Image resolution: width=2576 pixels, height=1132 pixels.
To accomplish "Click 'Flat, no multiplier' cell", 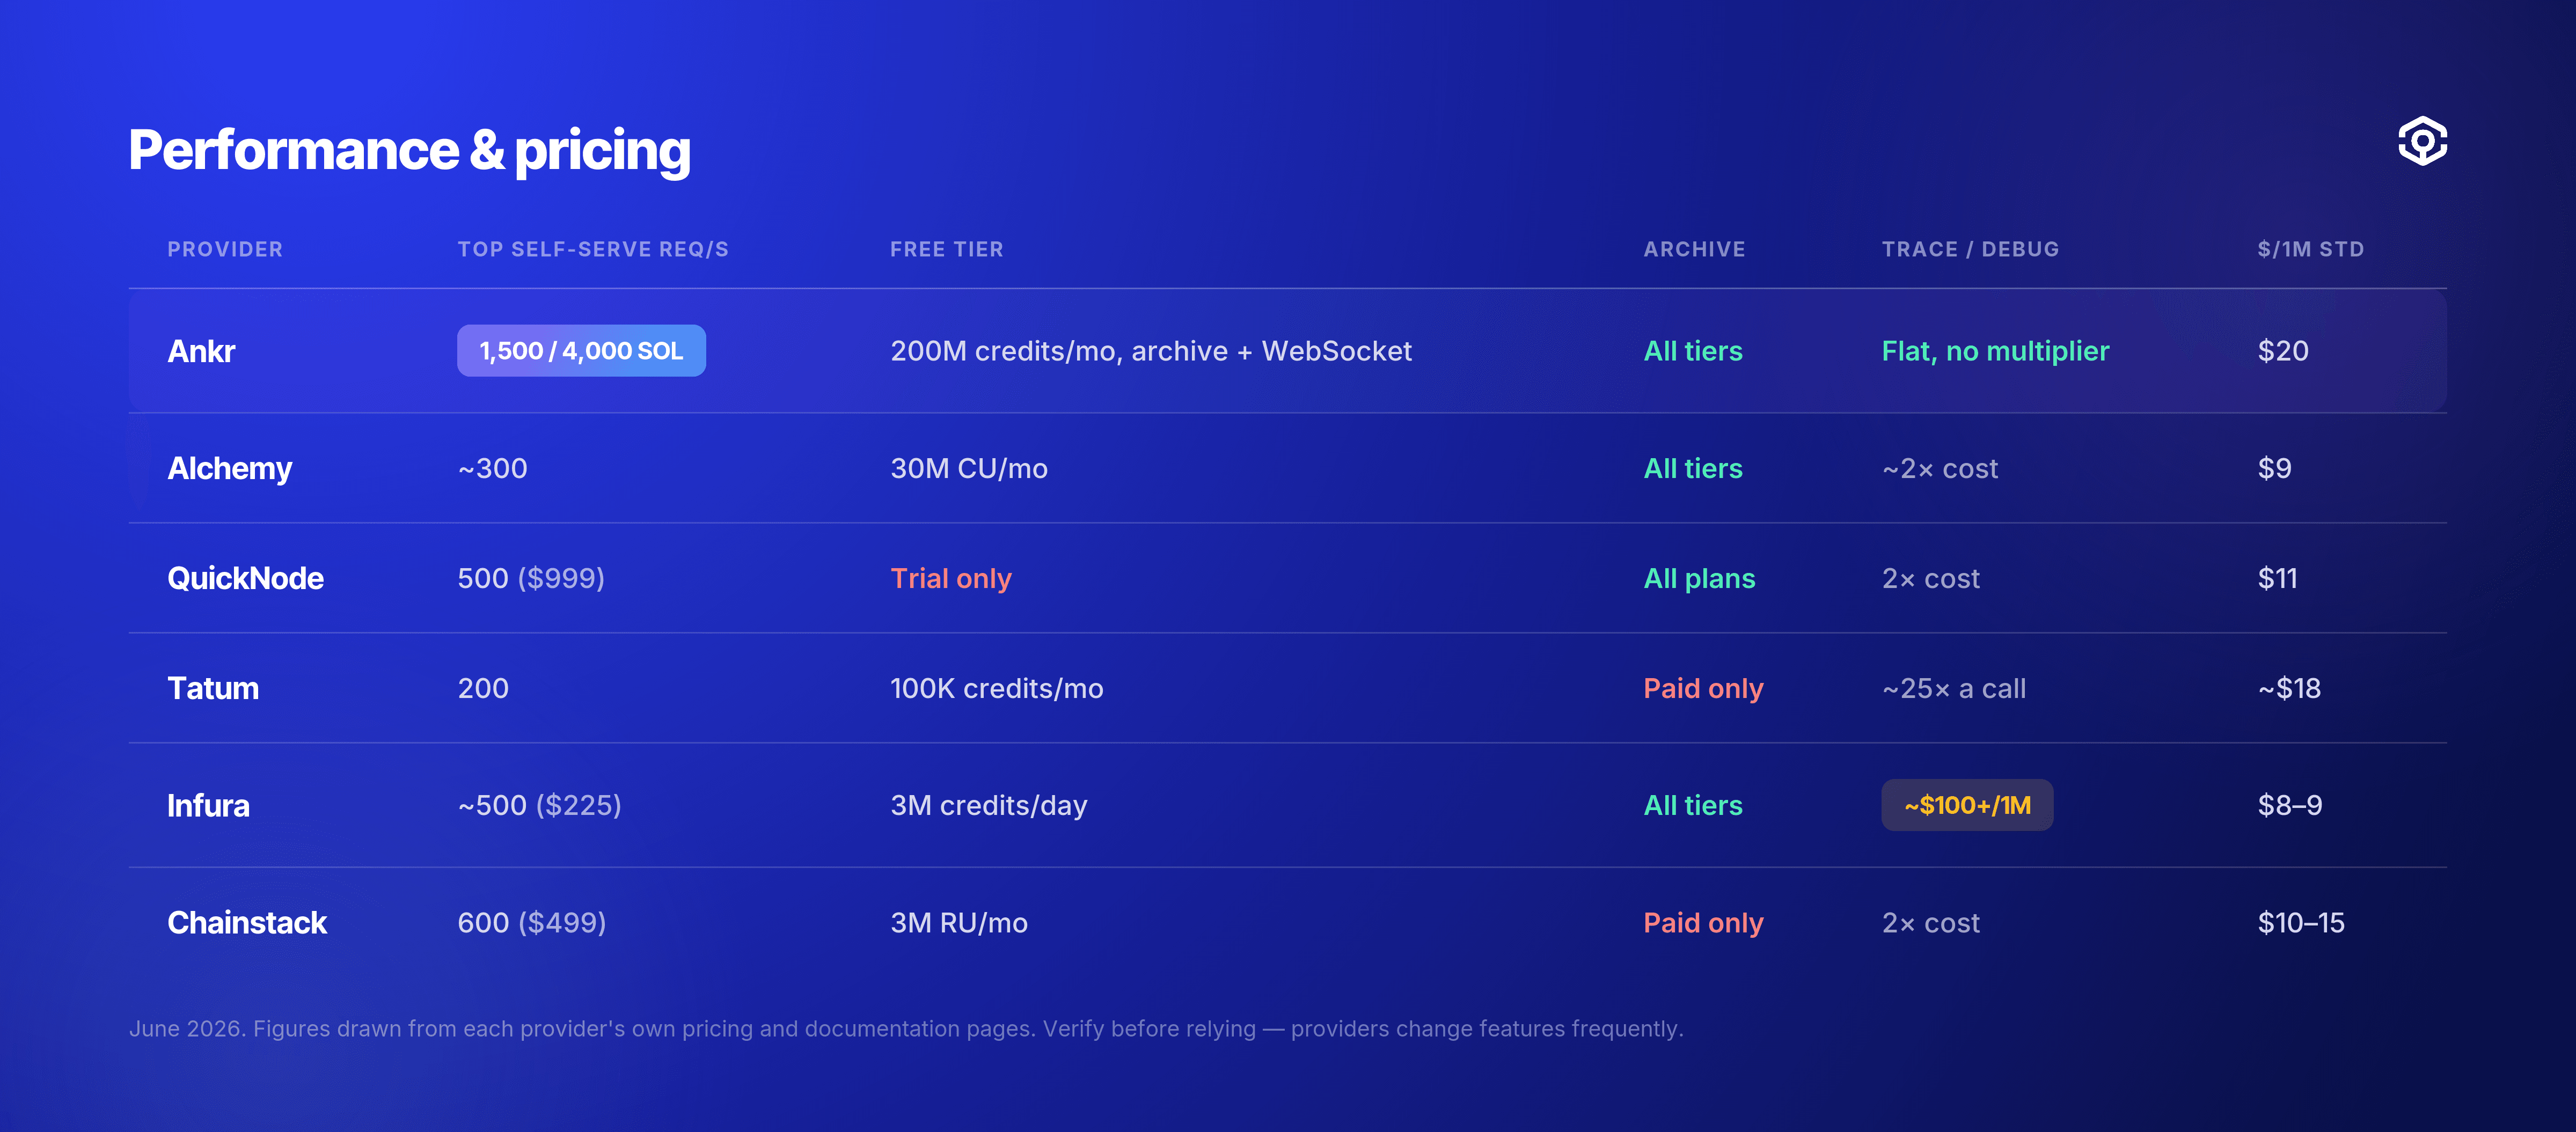I will tap(1995, 351).
